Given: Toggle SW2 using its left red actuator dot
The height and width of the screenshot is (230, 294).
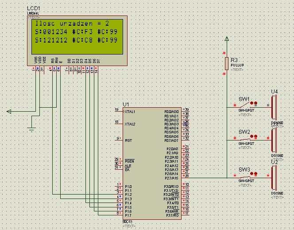Looking at the screenshot, I should pyautogui.click(x=251, y=136).
